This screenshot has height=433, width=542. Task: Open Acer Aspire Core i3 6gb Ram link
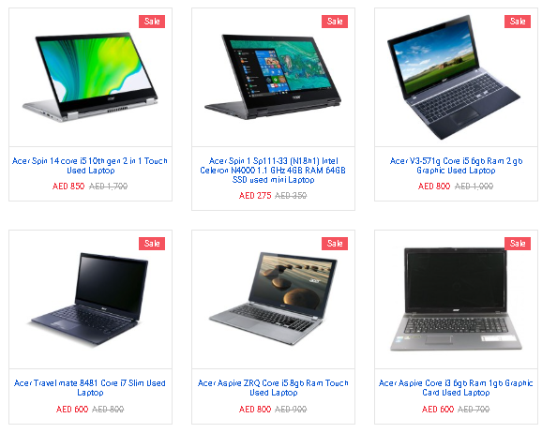click(x=456, y=388)
